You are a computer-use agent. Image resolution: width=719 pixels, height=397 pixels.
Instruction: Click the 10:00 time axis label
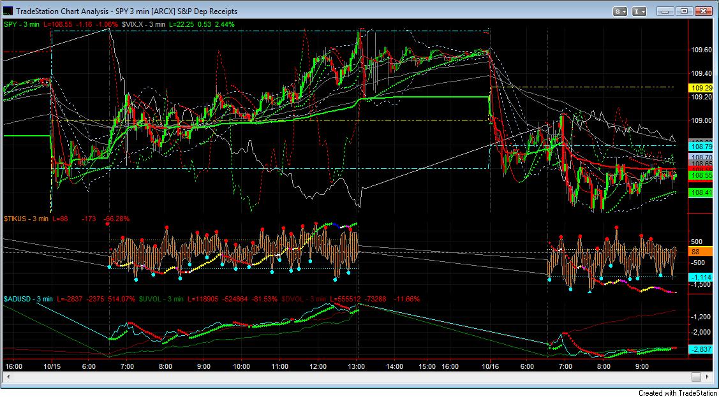point(241,366)
